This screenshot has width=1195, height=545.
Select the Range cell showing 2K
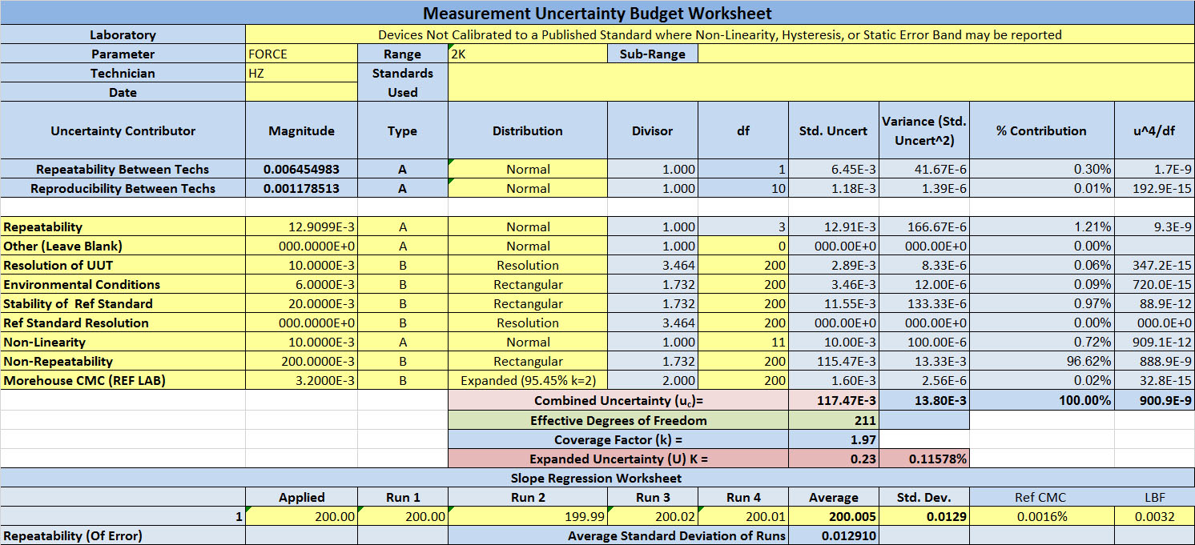(x=528, y=54)
